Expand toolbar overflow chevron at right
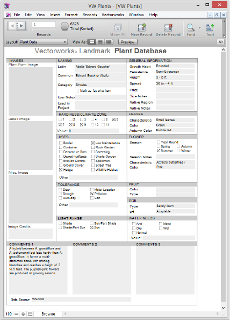 click(x=224, y=22)
